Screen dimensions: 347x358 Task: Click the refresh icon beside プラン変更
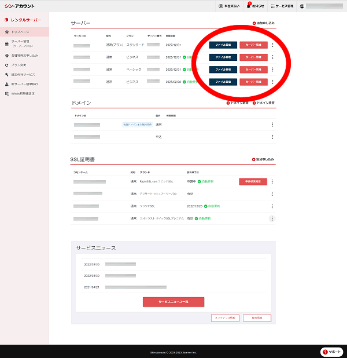pos(7,65)
